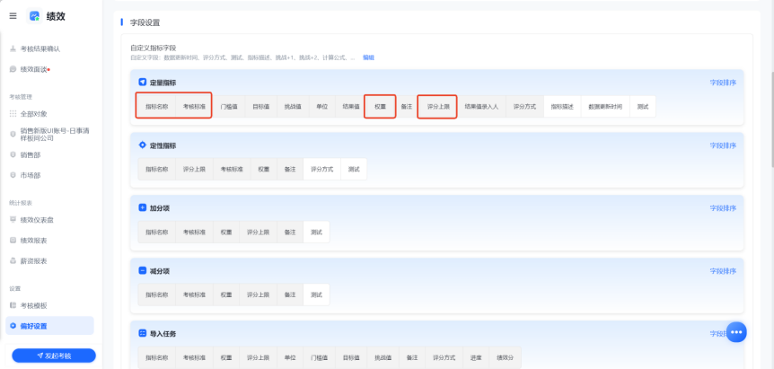This screenshot has height=369, width=774.
Task: Click 字段排序 for 定量指标
Action: point(723,83)
